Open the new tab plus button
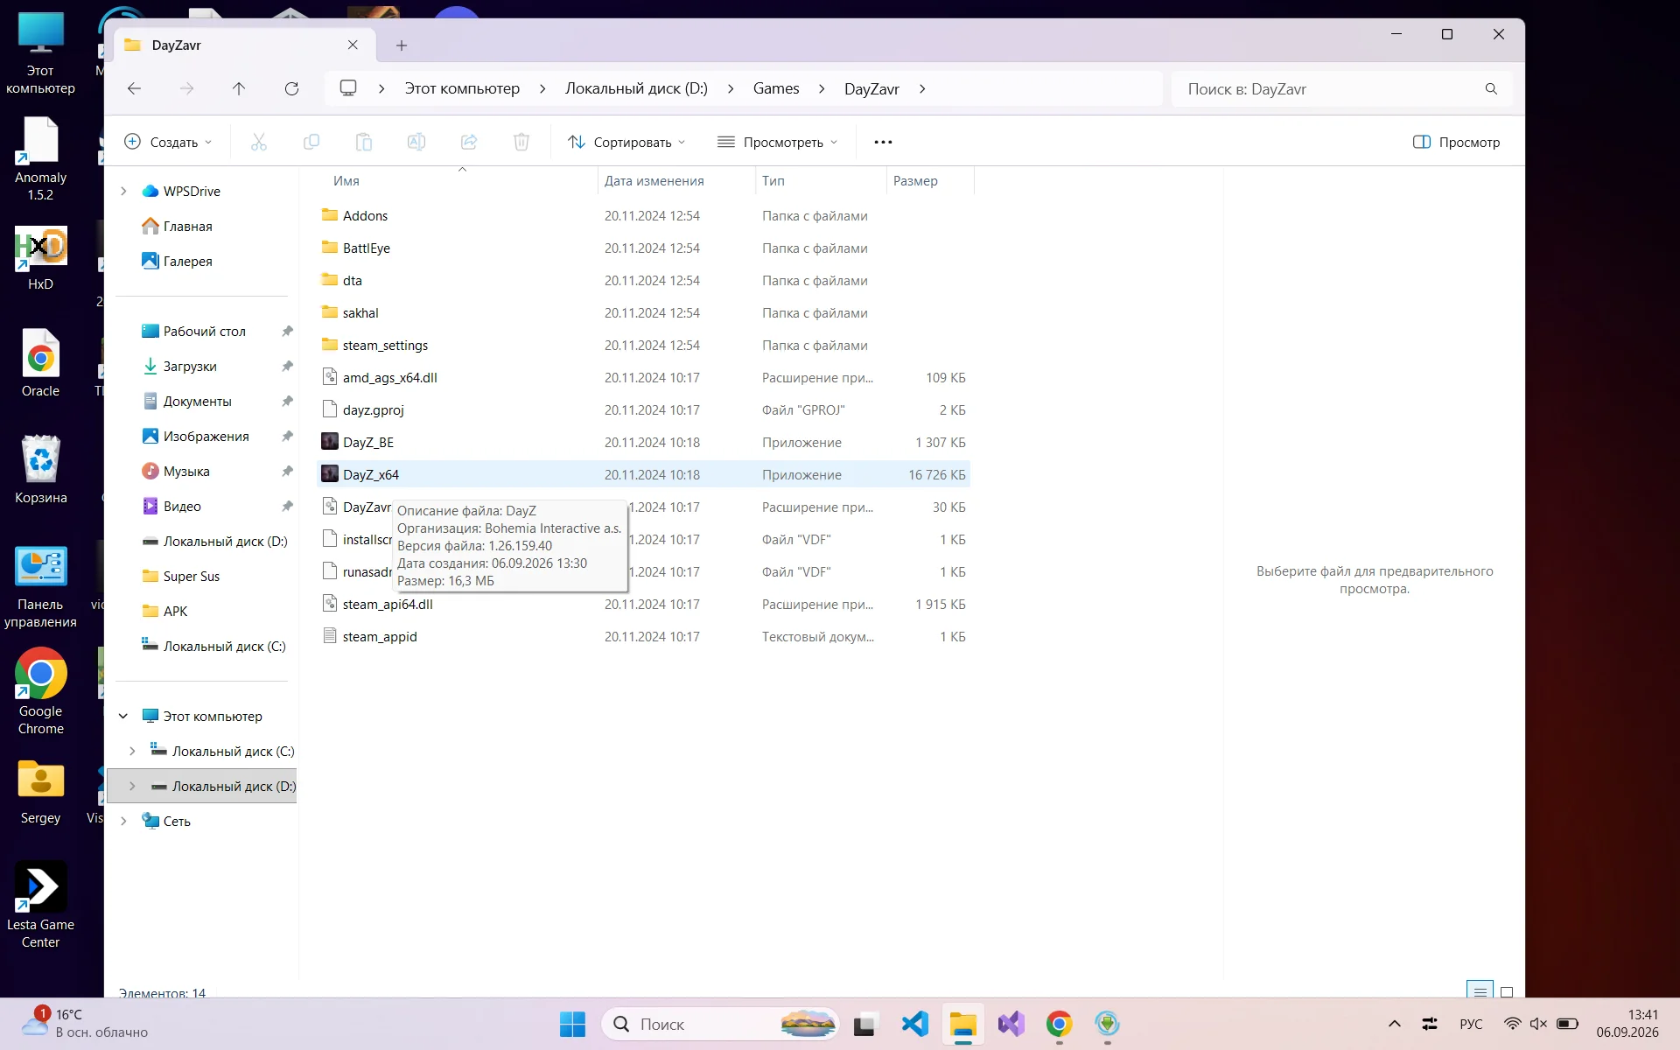Screen dimensions: 1680x1050 tap(402, 45)
